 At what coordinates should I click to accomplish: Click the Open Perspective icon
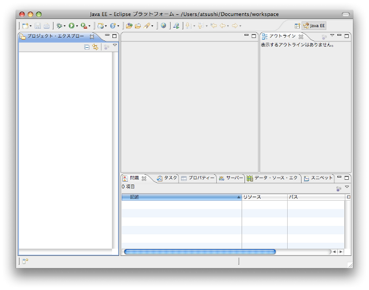click(298, 25)
